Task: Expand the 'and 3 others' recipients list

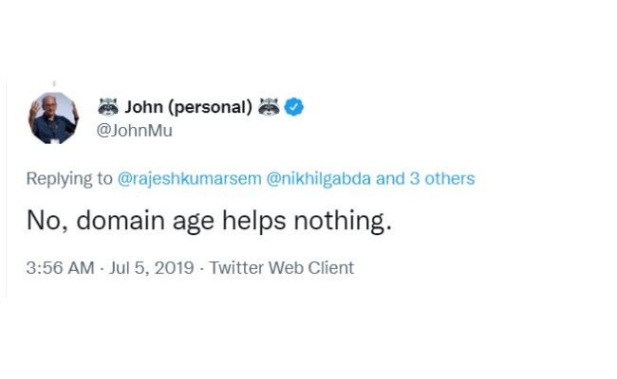Action: click(x=425, y=178)
